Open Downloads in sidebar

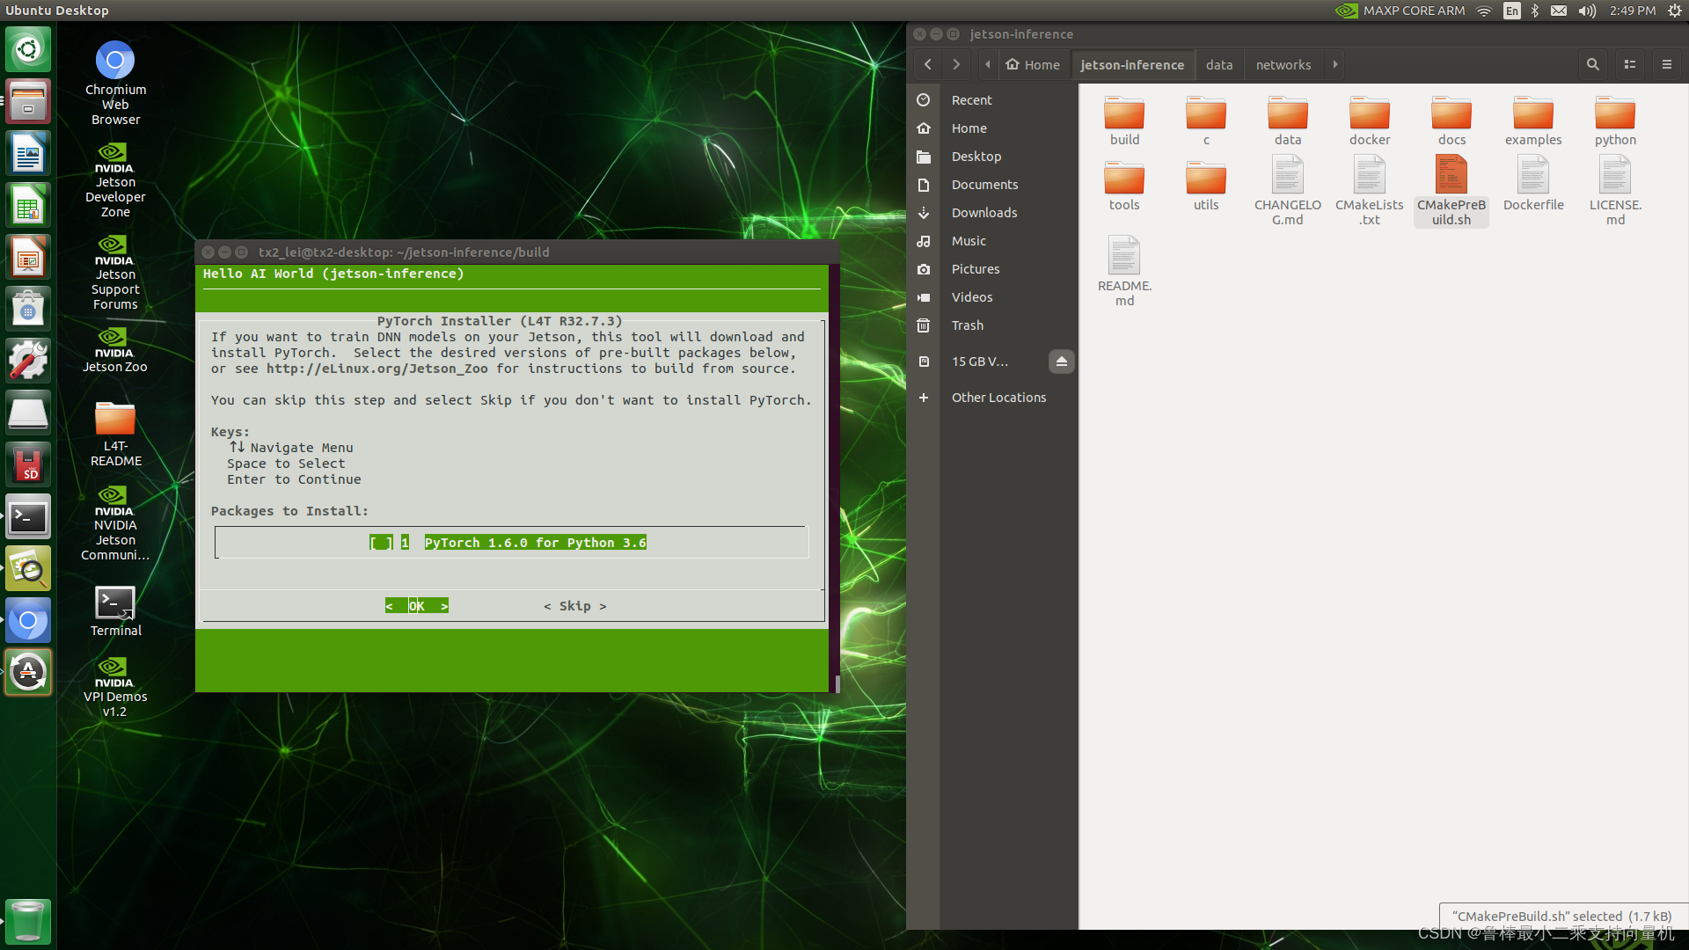pos(992,213)
